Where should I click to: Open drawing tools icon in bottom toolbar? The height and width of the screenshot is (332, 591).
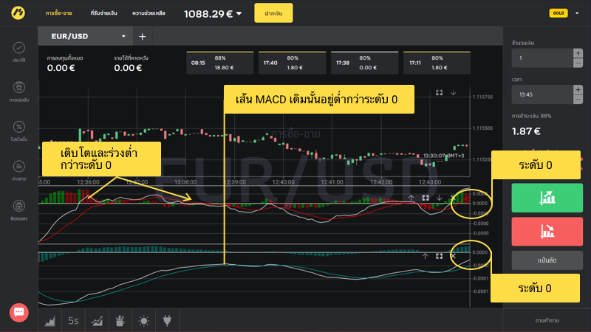tap(119, 321)
